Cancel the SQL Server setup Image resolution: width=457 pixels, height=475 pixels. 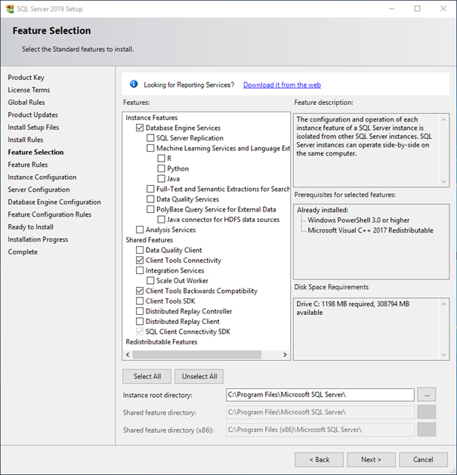(423, 460)
